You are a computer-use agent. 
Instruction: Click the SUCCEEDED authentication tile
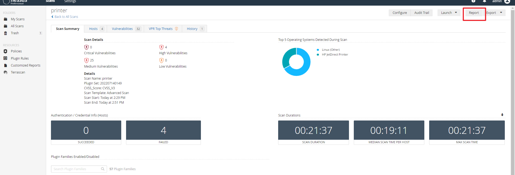coord(86,133)
